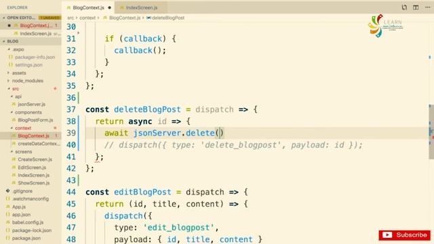Open app.json file
Viewport: 434px width, 244px height.
(x=21, y=214)
